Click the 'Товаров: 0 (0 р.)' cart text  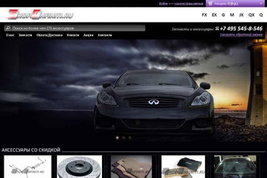(x=226, y=3)
